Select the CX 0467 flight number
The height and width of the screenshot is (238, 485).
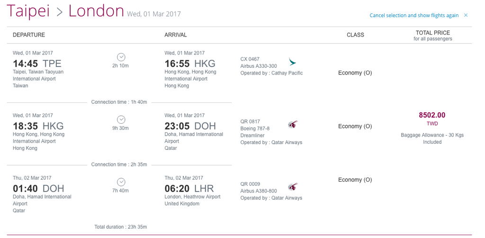250,59
